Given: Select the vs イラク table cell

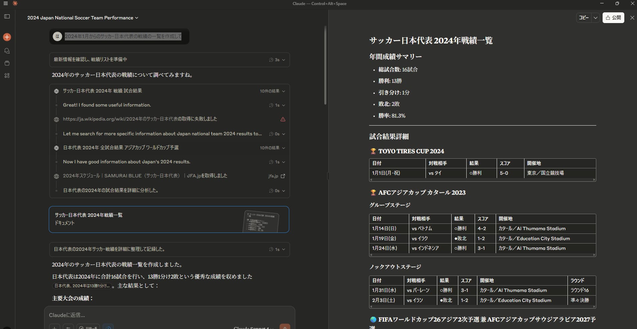Looking at the screenshot, I should [x=430, y=238].
